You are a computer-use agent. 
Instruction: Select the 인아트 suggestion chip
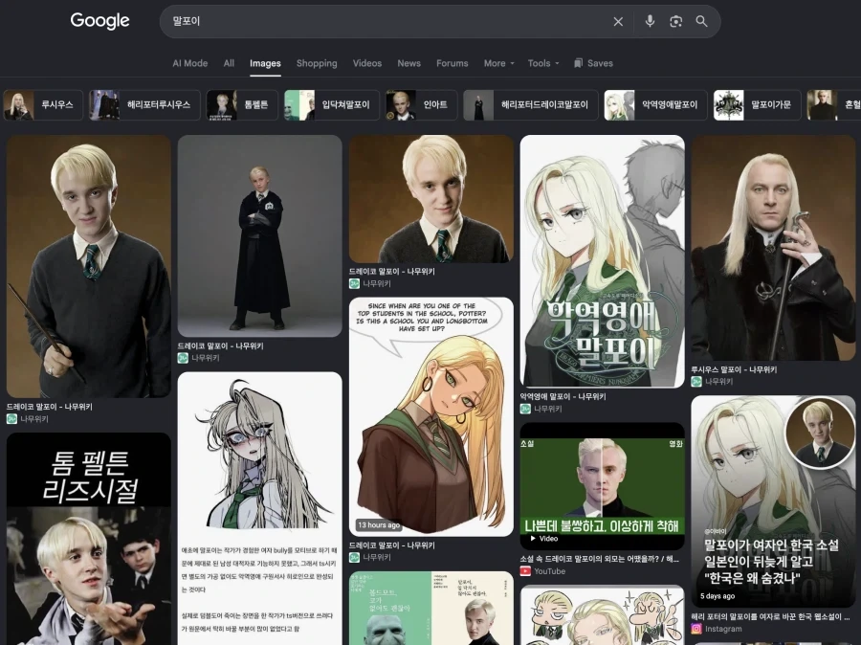[421, 105]
